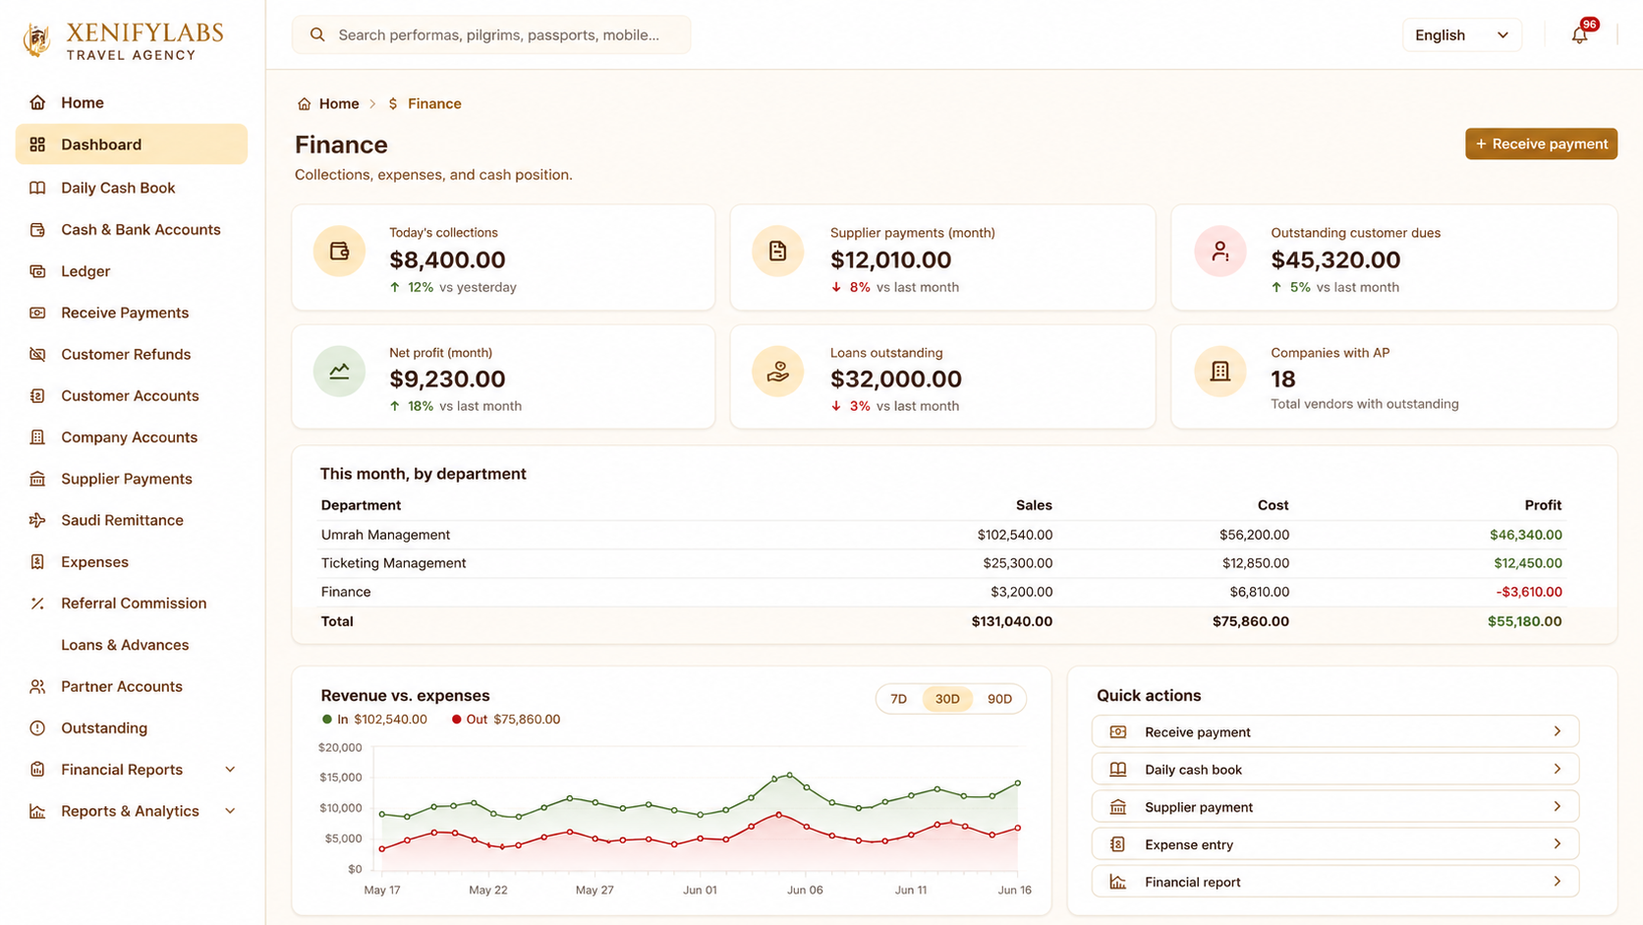Click the XenifyLabs logo emblem
Screen dimensions: 1643x925
(x=37, y=39)
